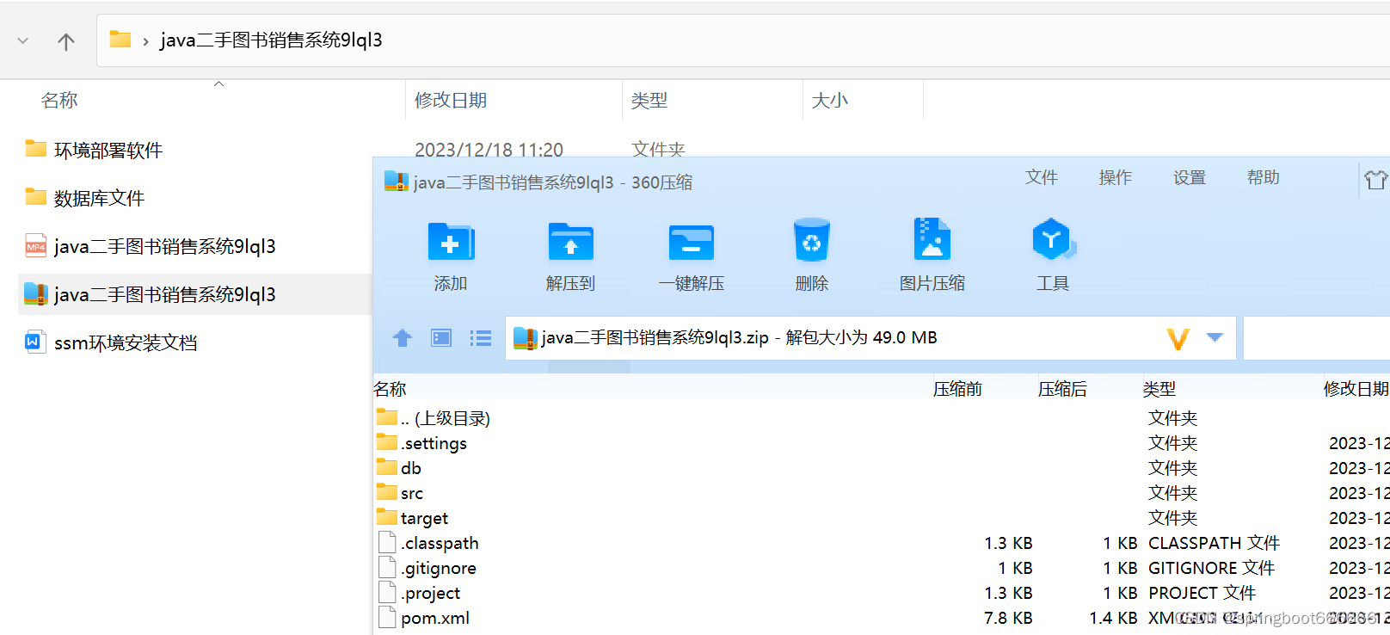Image resolution: width=1390 pixels, height=635 pixels.
Task: Sort Explorer by 大小 column
Action: (x=830, y=101)
